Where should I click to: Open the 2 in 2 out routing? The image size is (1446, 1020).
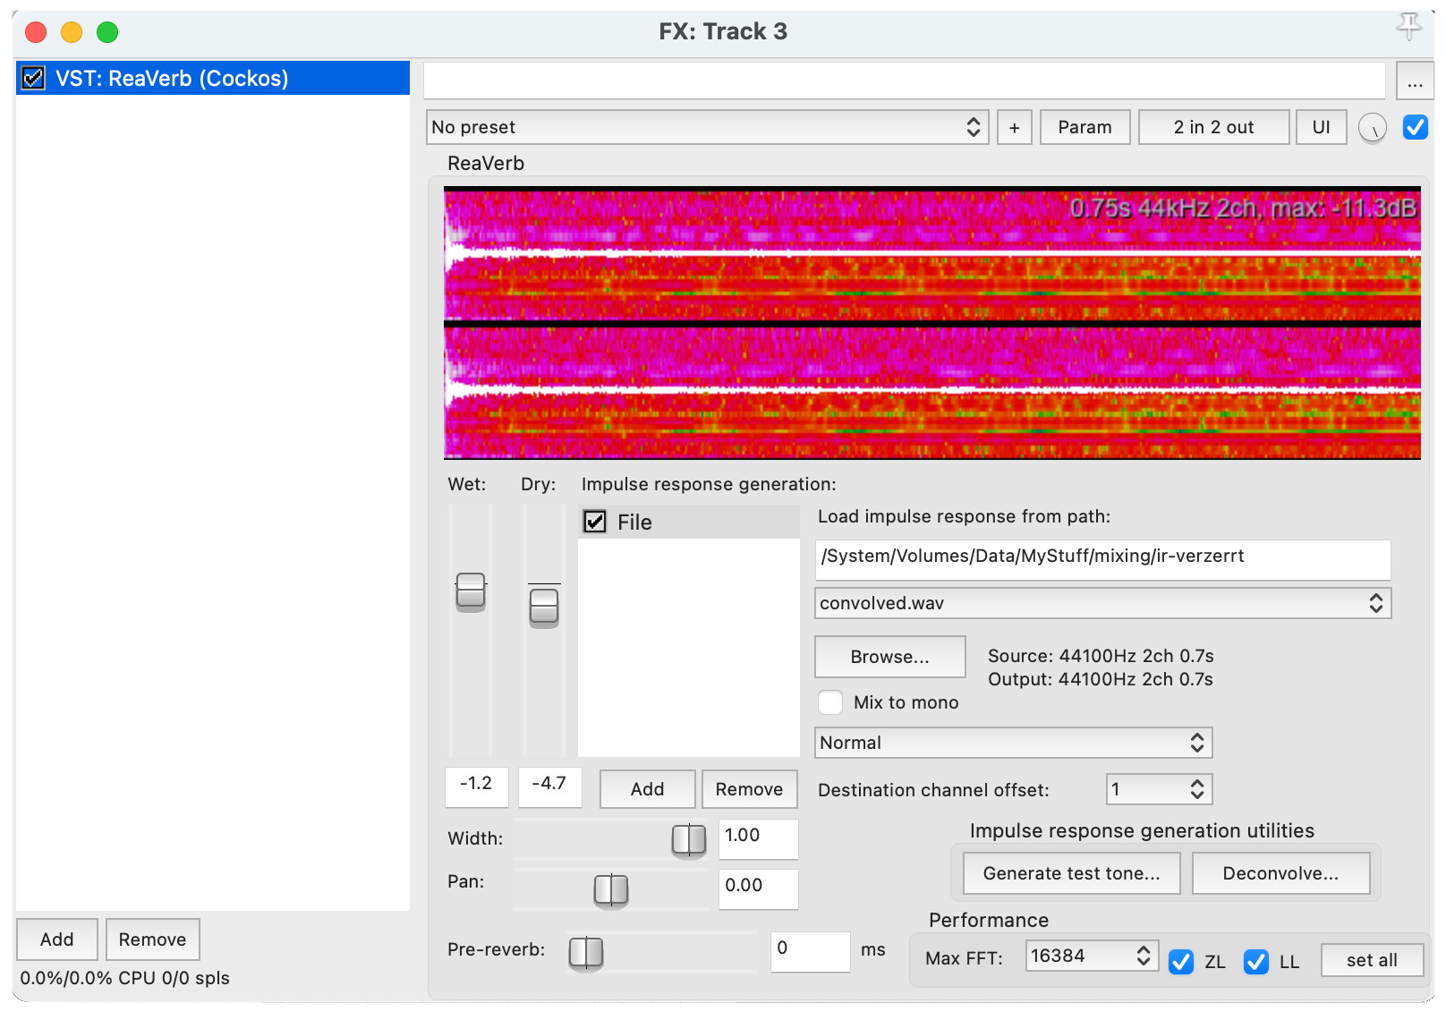click(1213, 127)
